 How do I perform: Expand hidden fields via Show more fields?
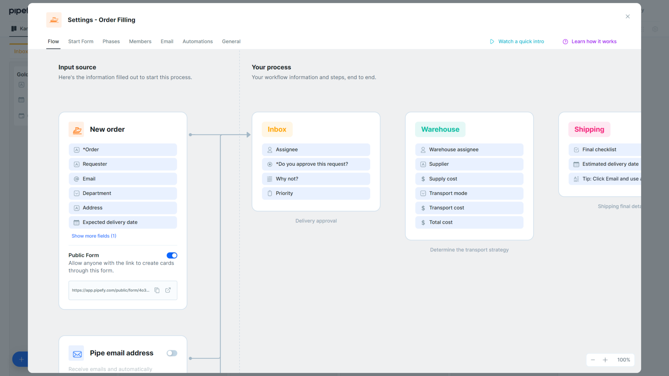click(x=94, y=236)
